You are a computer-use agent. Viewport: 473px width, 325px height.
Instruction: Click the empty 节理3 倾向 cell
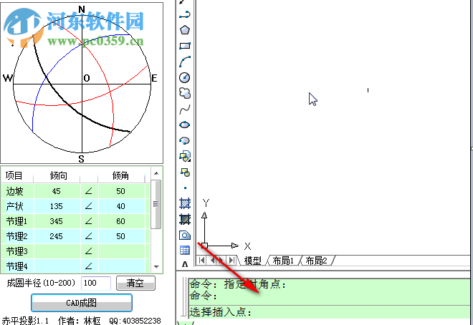[x=57, y=251]
